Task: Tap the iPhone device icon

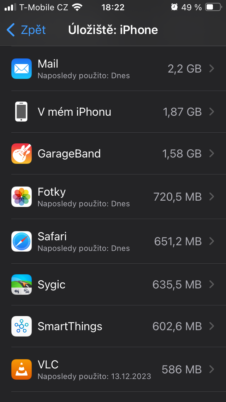Action: coord(22,112)
